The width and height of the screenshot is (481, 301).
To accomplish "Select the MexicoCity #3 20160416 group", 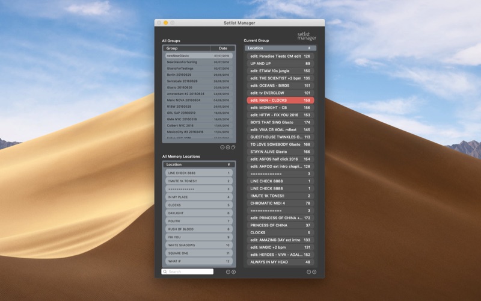I will 199,132.
